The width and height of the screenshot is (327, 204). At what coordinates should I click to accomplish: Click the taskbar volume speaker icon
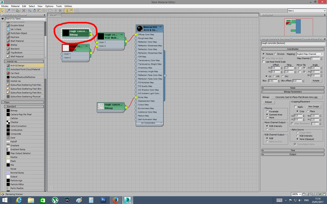click(300, 200)
